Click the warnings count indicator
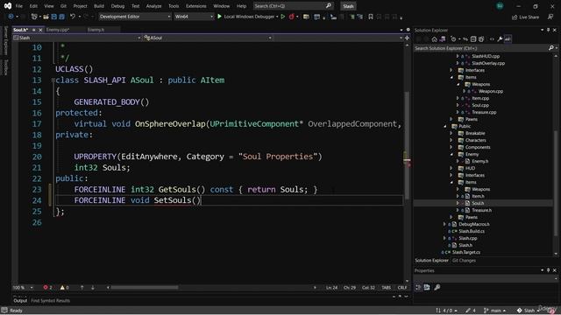 (x=64, y=288)
